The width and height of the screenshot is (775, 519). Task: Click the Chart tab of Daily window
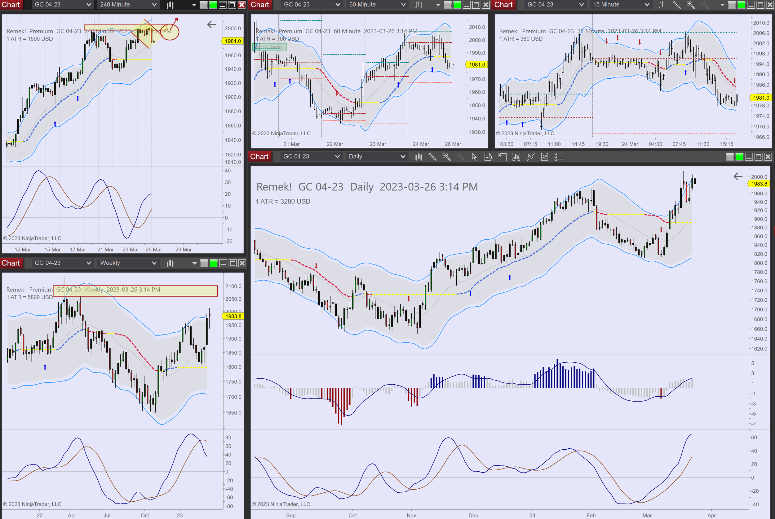pos(259,157)
